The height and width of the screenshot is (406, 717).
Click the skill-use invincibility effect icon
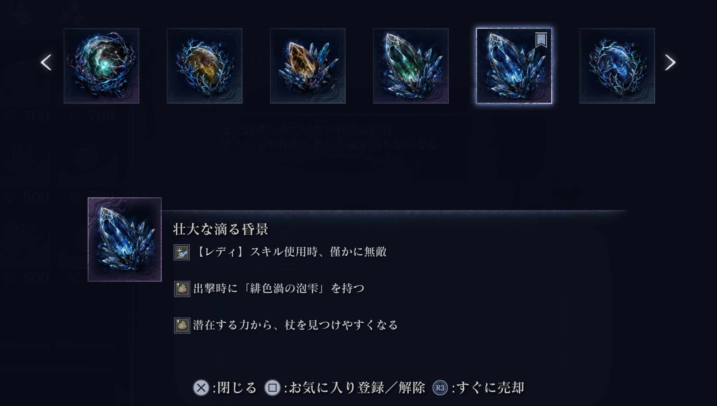click(182, 252)
